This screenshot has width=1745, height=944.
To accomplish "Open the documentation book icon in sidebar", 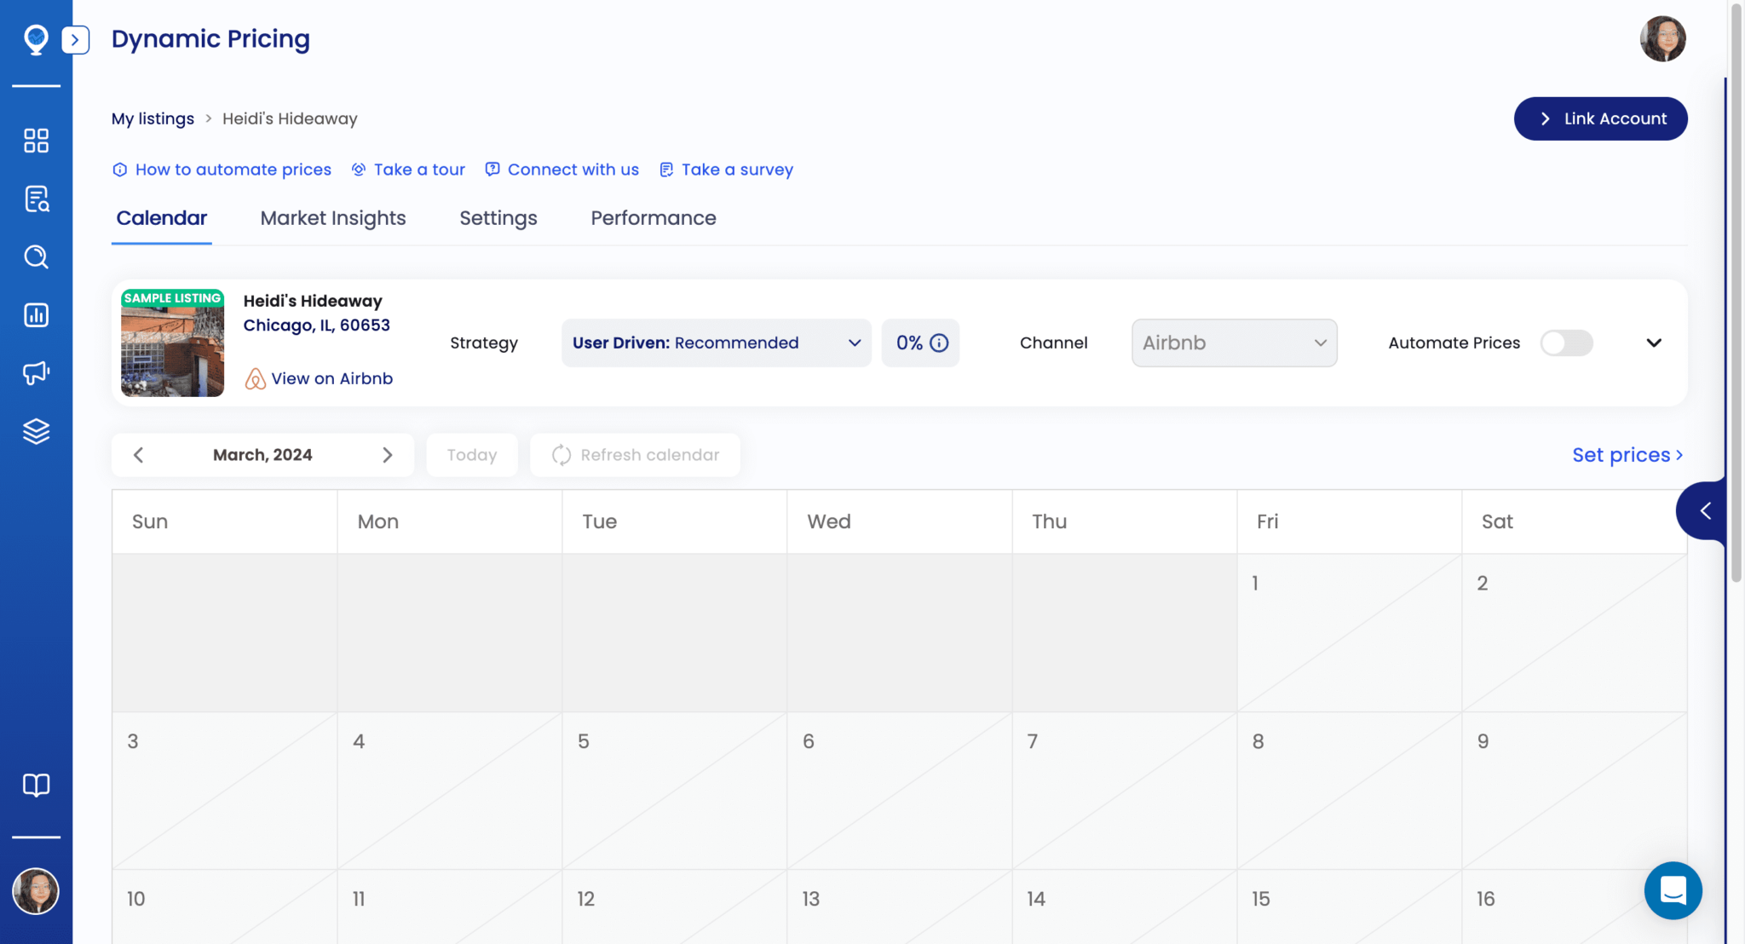I will pos(36,785).
